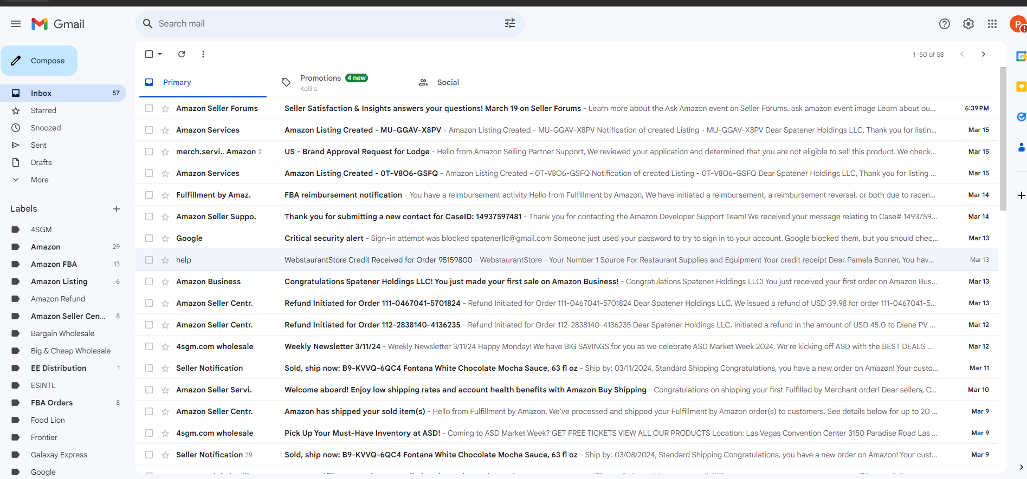The image size is (1027, 479).
Task: Open the Amazon Listing label
Action: [63, 281]
